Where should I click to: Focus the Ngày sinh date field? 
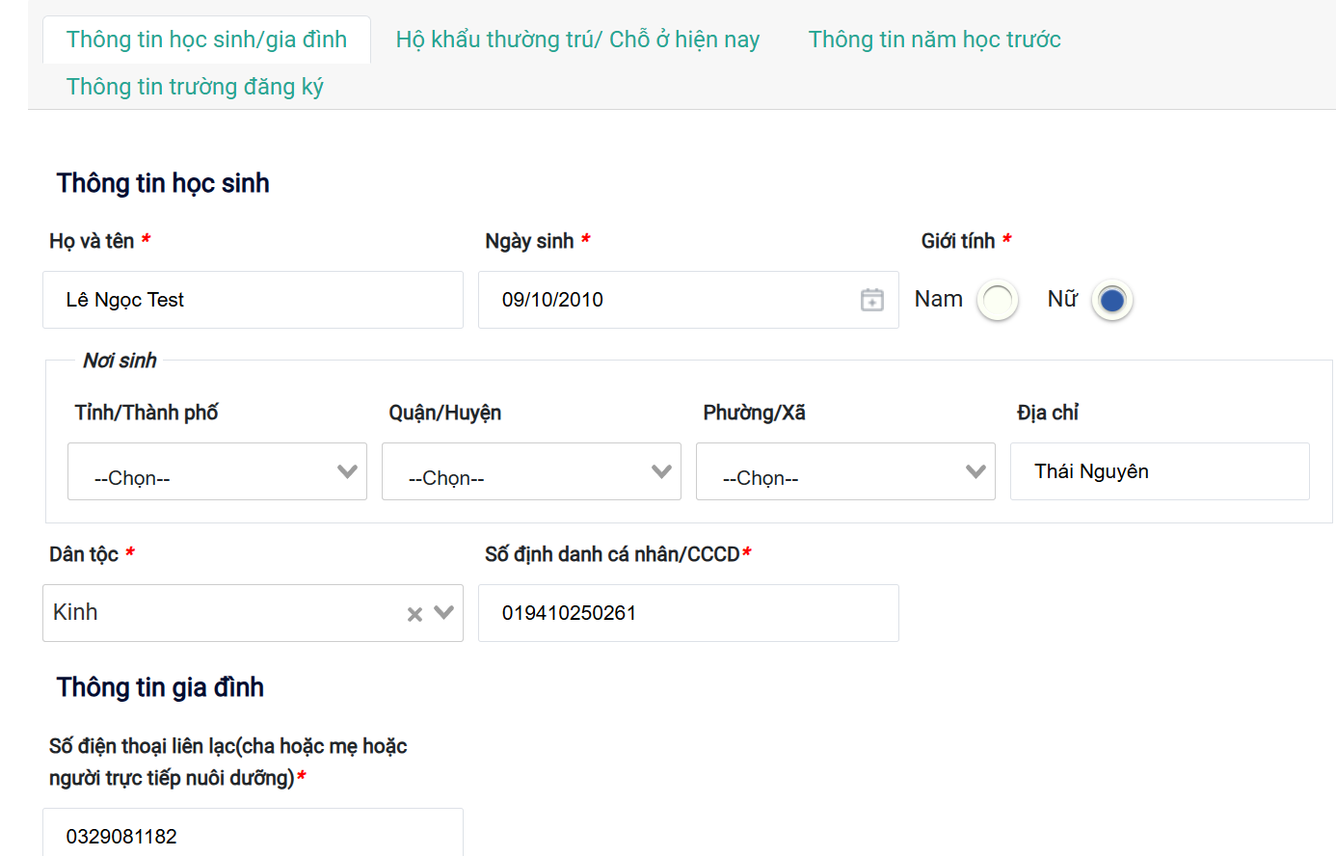(x=665, y=300)
